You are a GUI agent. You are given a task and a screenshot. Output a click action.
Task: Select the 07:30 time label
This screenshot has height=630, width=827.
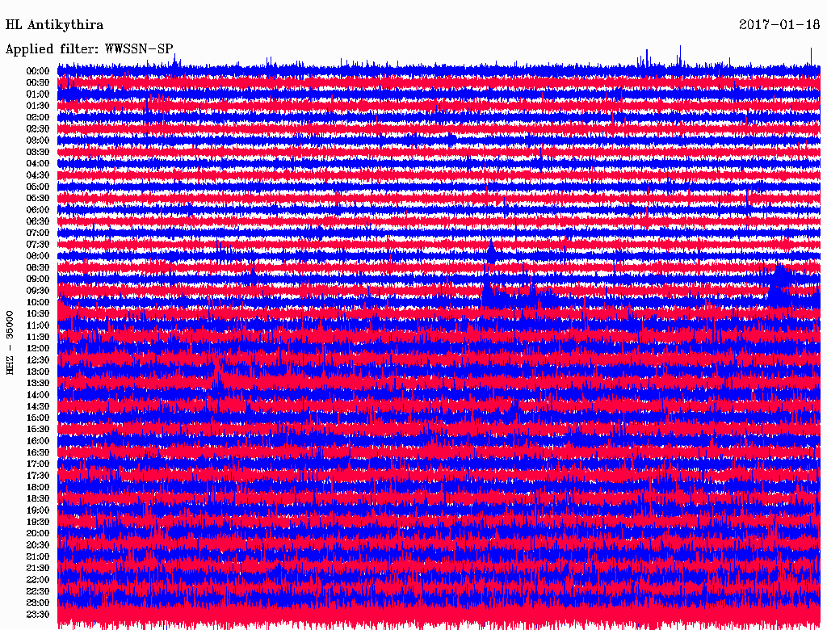tap(38, 244)
